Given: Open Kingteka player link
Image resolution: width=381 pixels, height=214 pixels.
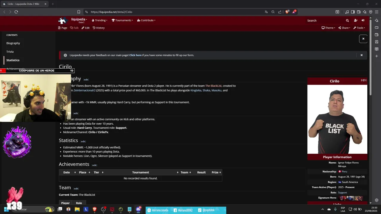Looking at the screenshot, I should (196, 90).
